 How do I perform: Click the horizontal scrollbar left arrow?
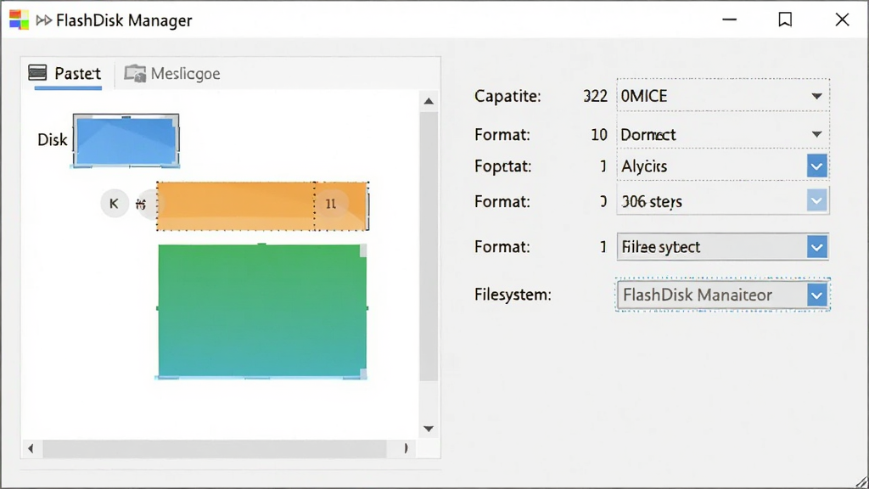pos(31,448)
